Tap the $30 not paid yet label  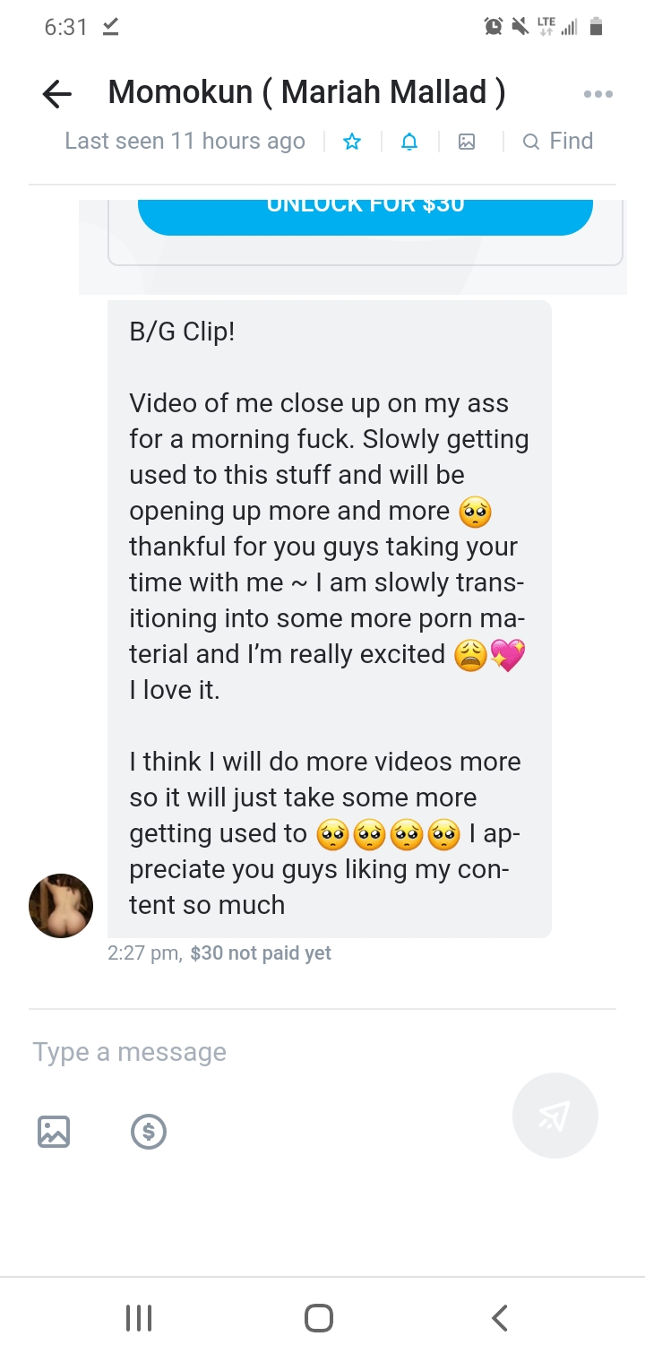point(261,953)
